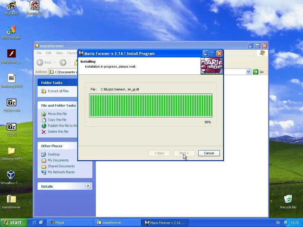
Task: Switch to Mario Forever v 2.16 taskbar button
Action: pyautogui.click(x=165, y=223)
